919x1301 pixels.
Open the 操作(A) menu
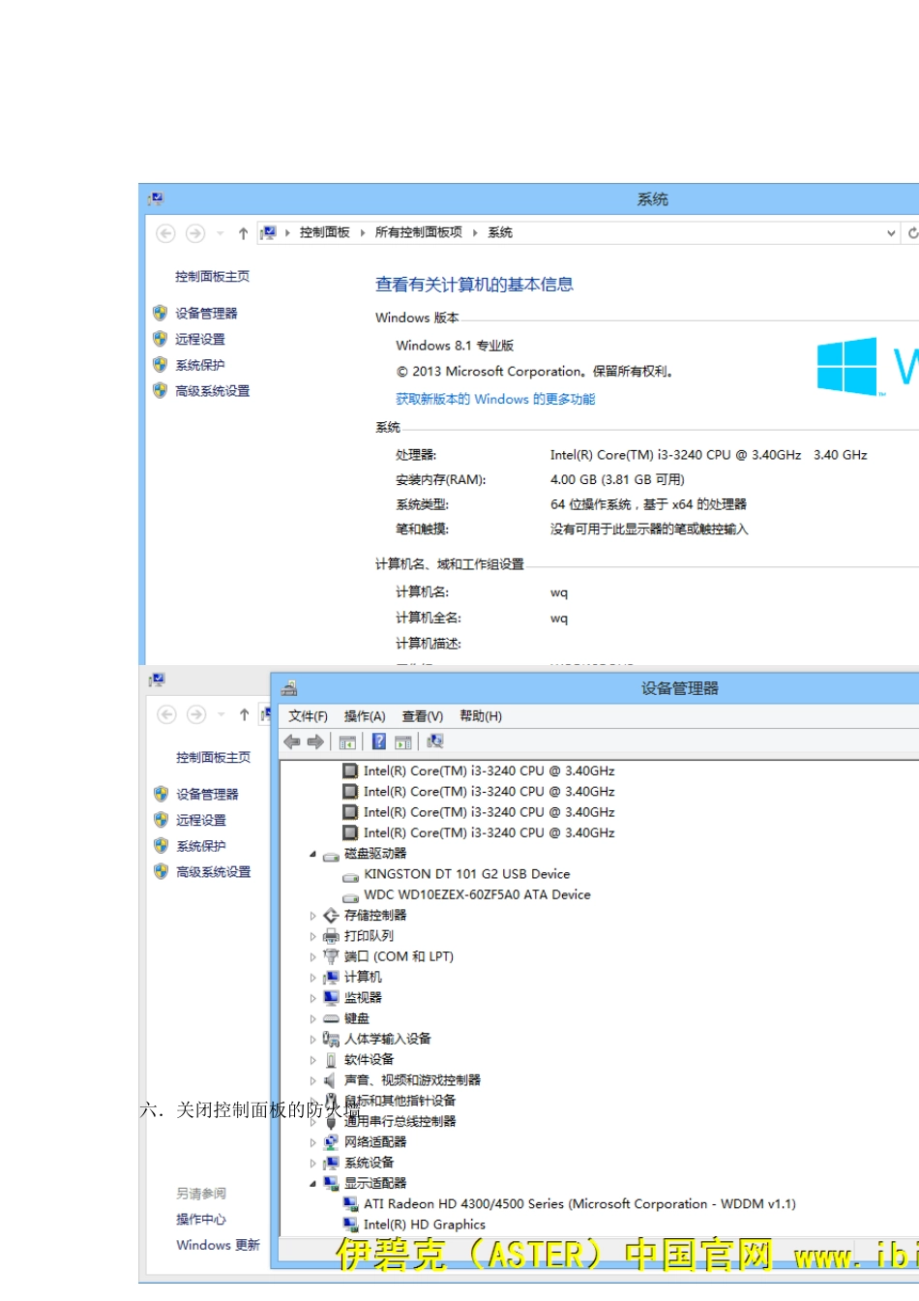365,716
